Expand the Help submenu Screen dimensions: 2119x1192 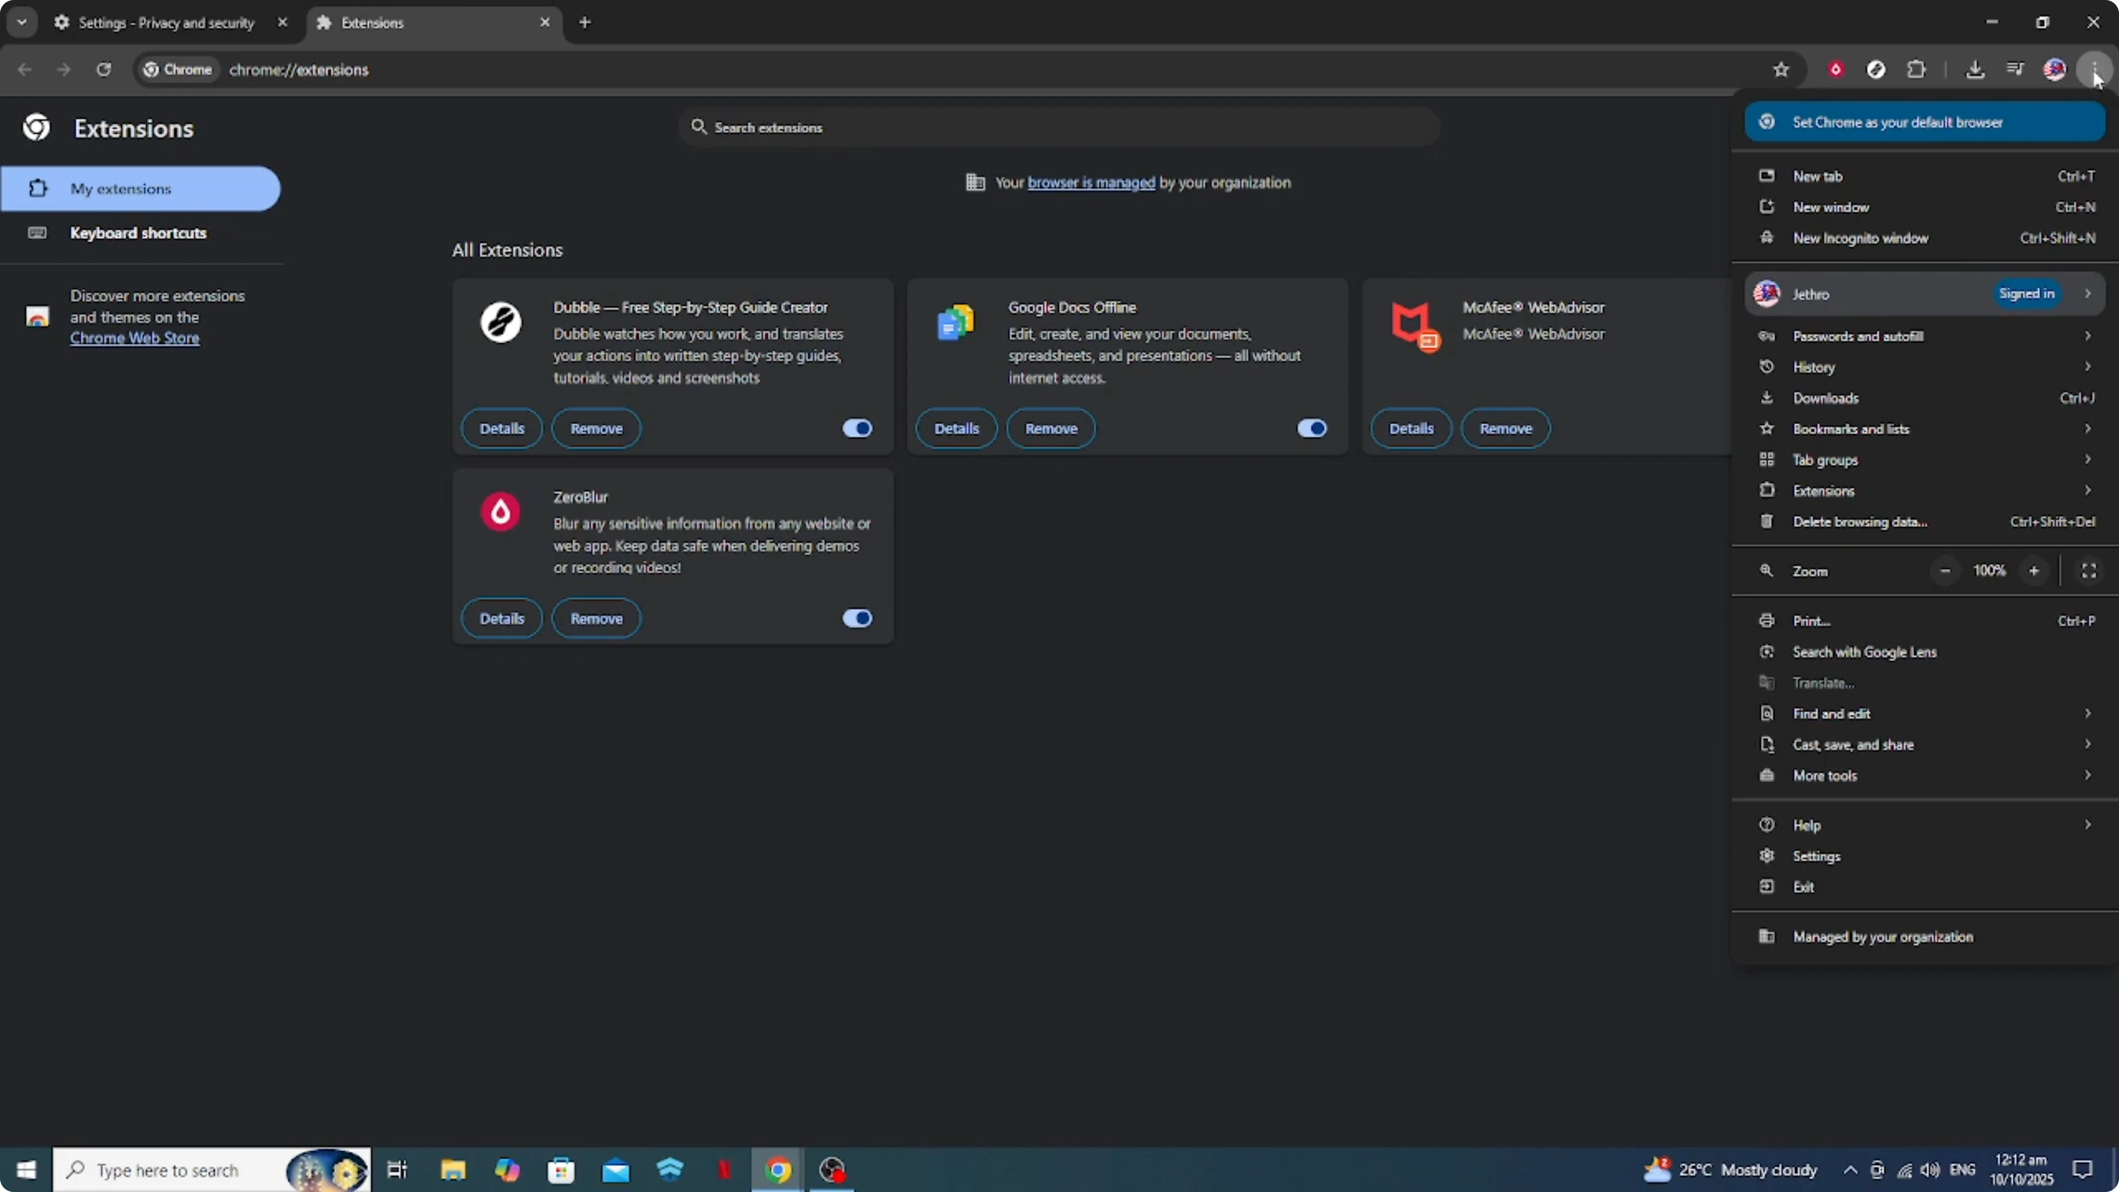coord(1925,825)
